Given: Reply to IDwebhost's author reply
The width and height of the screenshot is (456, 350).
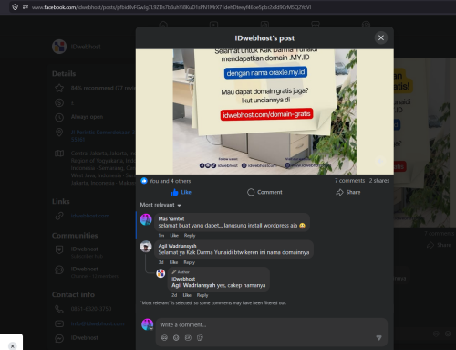Looking at the screenshot, I should click(202, 295).
